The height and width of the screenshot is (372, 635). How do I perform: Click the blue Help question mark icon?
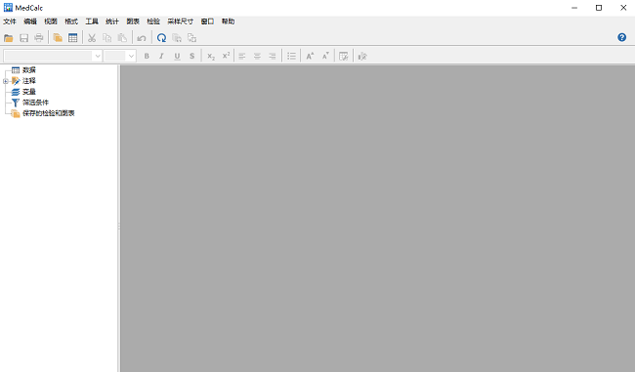pos(621,37)
